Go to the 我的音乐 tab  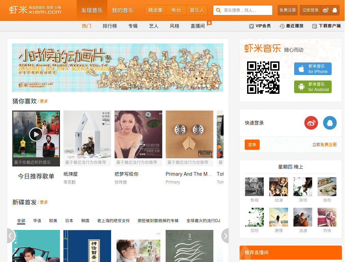coord(122,11)
